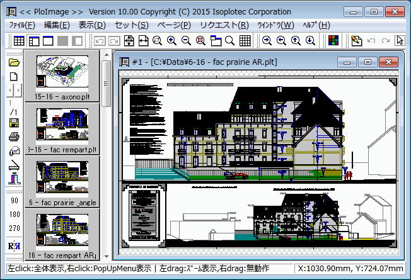411x280 pixels.
Task: Open the 編集(E) menu
Action: click(x=57, y=25)
